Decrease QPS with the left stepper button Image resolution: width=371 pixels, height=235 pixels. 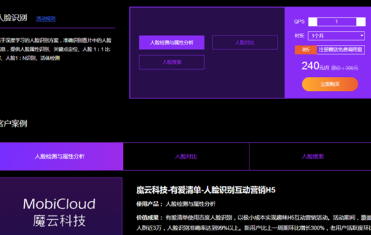pyautogui.click(x=312, y=22)
